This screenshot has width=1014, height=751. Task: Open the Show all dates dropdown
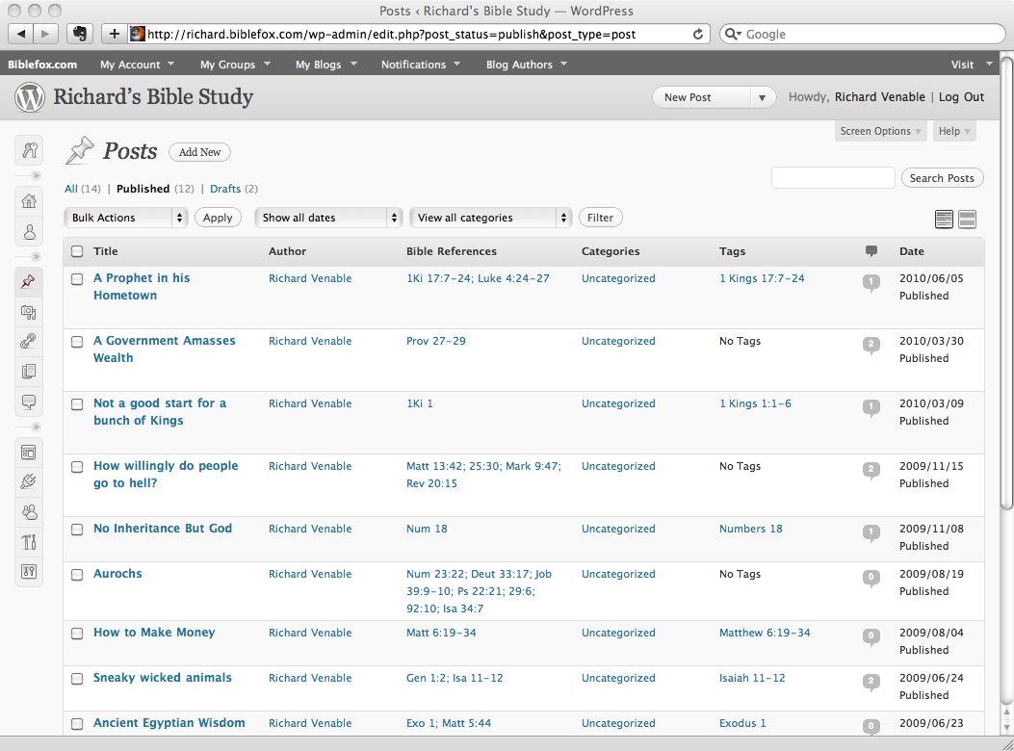(x=328, y=218)
